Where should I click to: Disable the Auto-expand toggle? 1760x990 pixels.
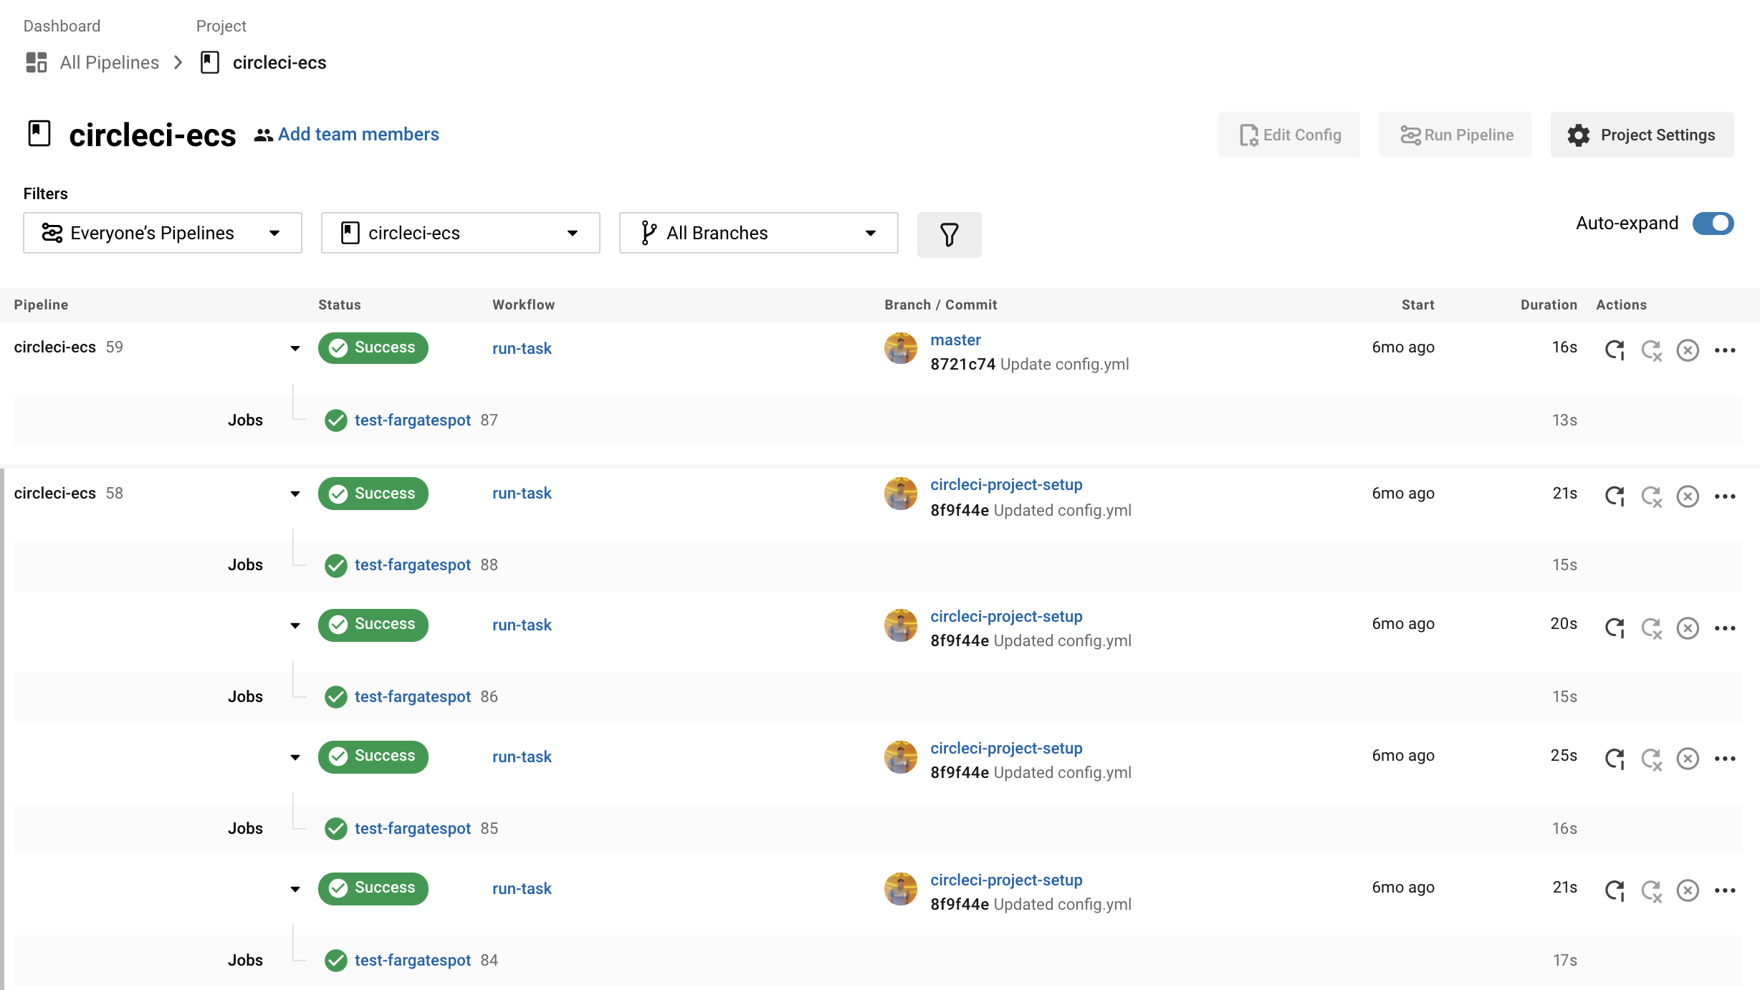coord(1713,223)
